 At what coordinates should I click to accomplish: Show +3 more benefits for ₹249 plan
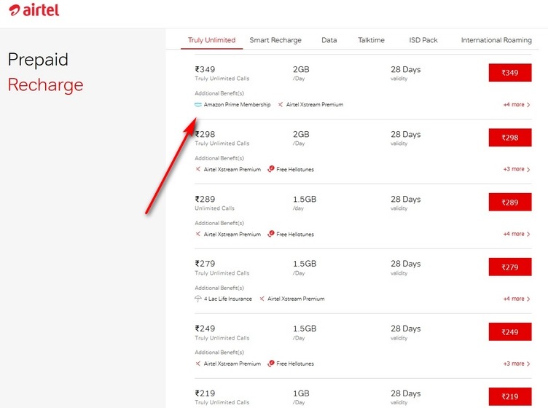(517, 364)
